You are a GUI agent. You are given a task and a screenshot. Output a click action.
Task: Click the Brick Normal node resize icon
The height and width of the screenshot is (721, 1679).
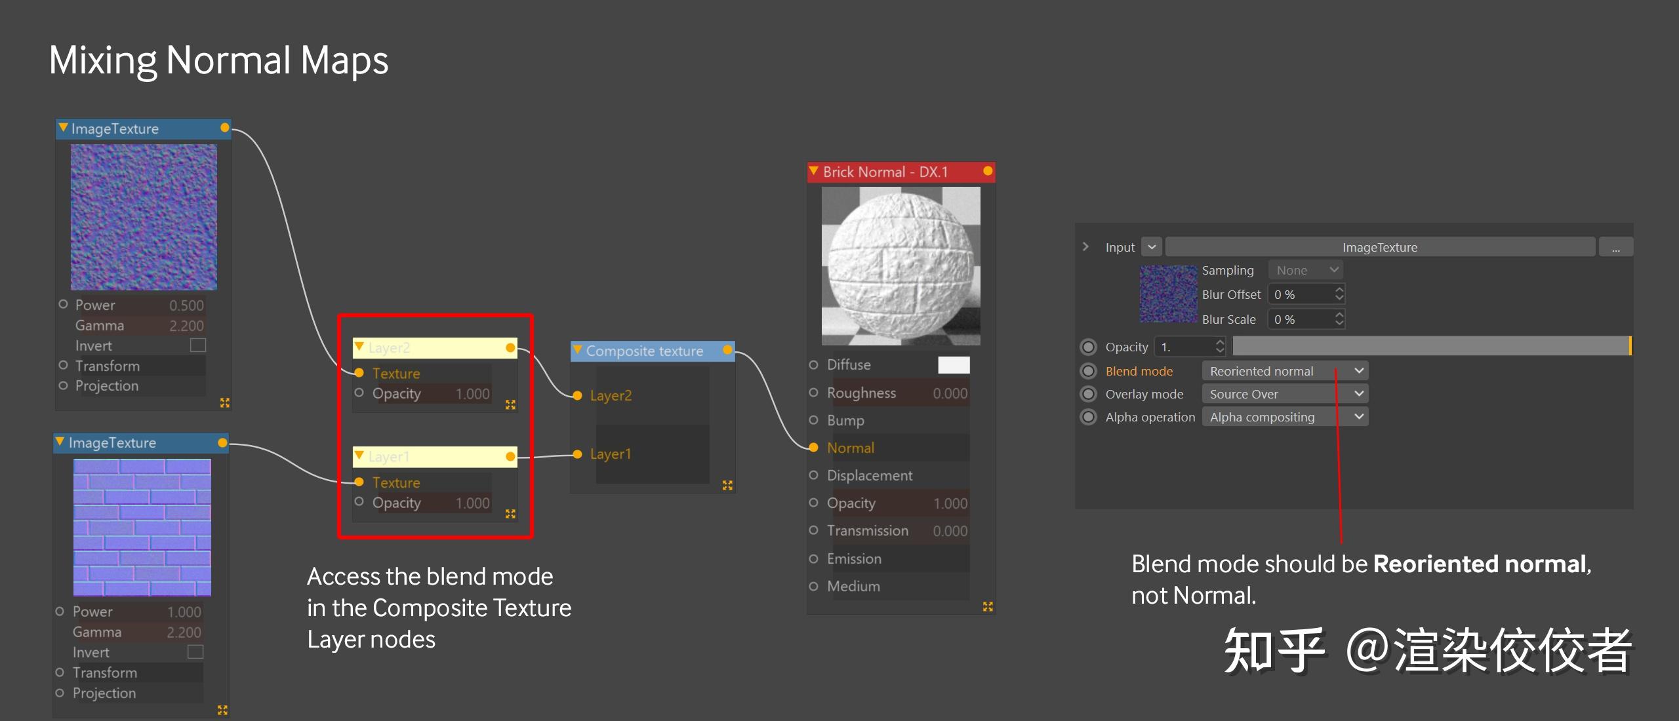click(988, 607)
